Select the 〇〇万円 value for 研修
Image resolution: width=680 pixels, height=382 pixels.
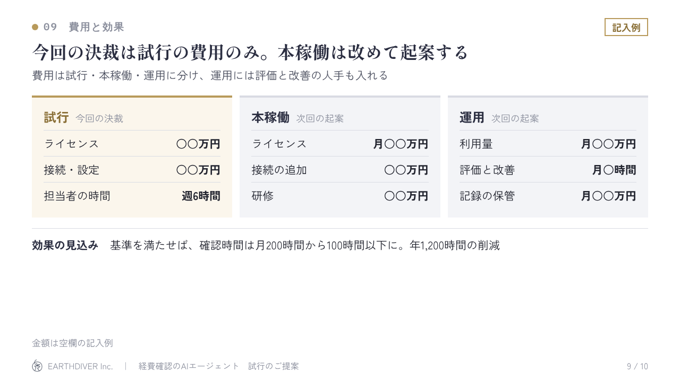(406, 196)
